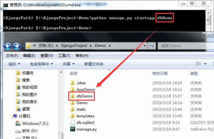Open Windows7 (C:) drive

(32, 123)
